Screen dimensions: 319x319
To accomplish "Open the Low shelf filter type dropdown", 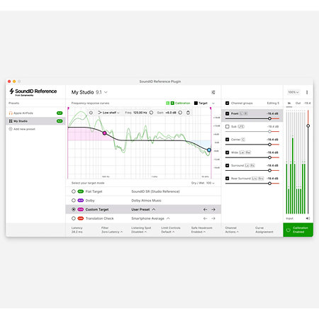I will click(108, 113).
